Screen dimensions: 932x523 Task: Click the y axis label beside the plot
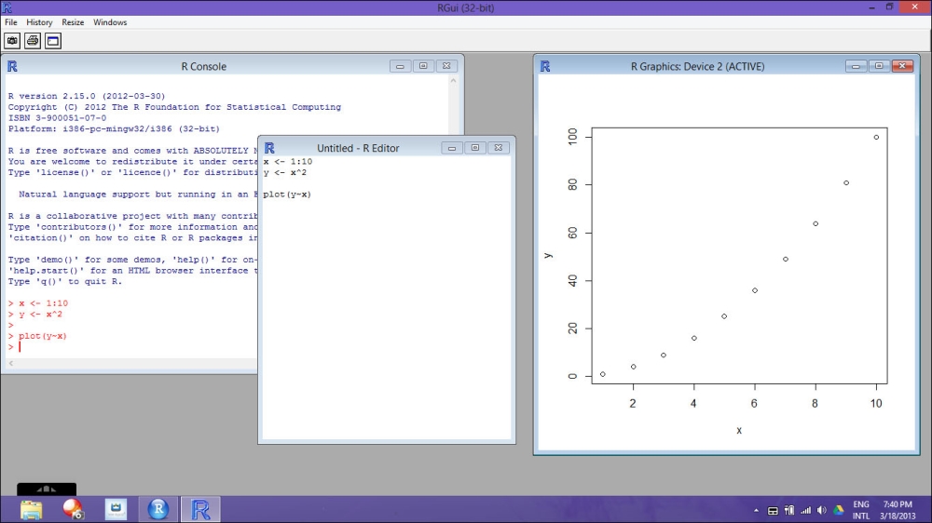(547, 255)
